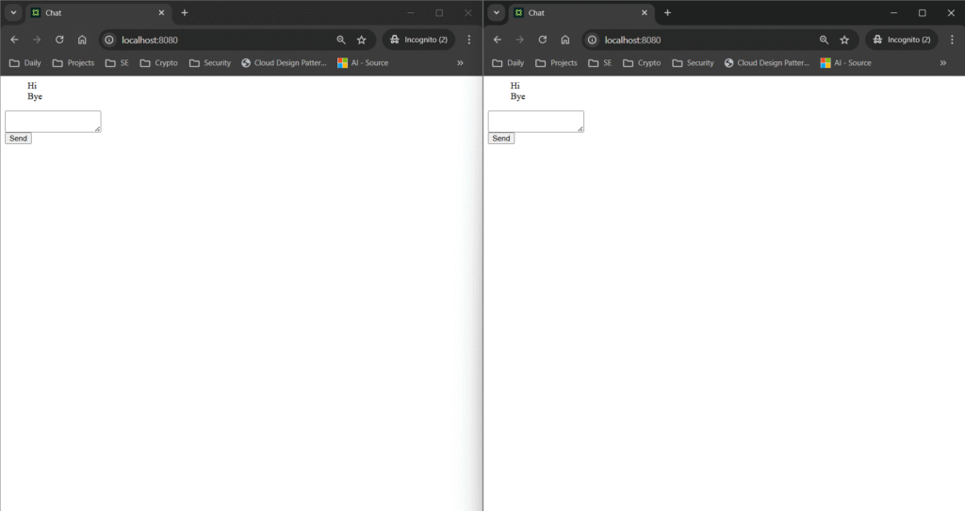Reload the page in left browser window

click(59, 40)
